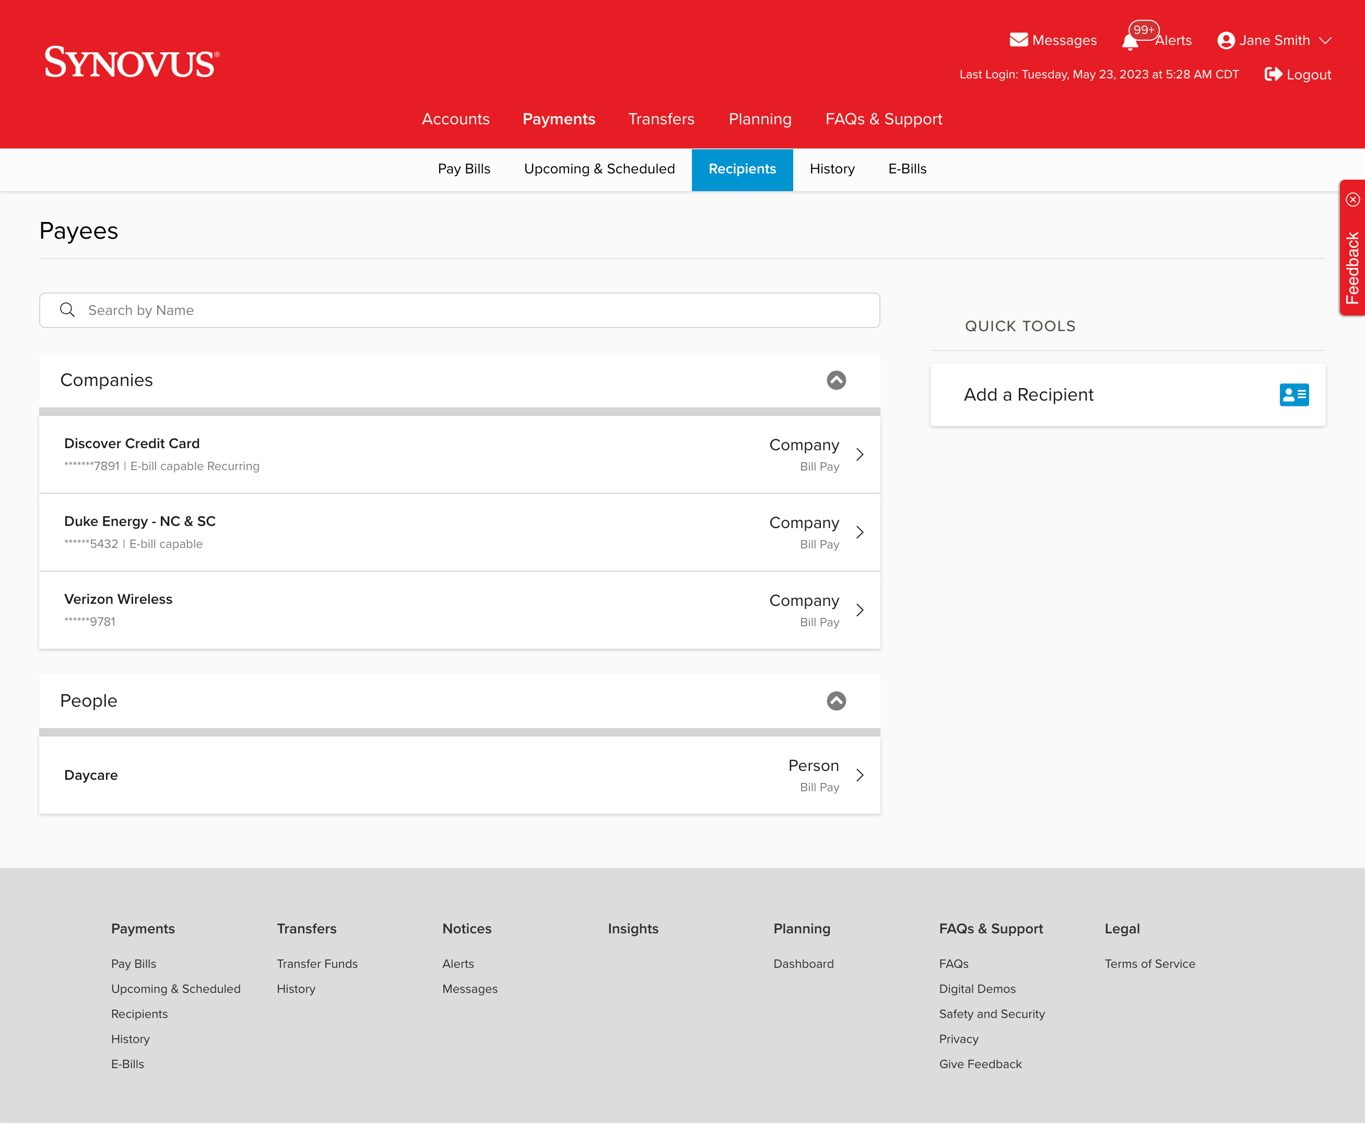The width and height of the screenshot is (1365, 1124).
Task: Switch to the E-Bills tab
Action: (x=907, y=169)
